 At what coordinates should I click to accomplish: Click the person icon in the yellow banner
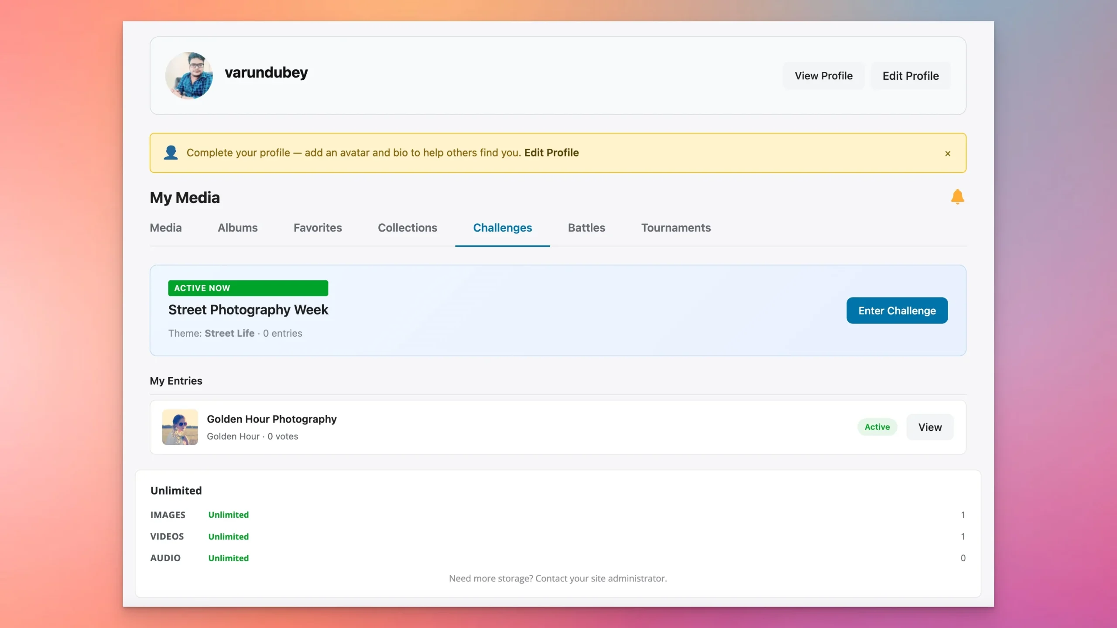(171, 153)
